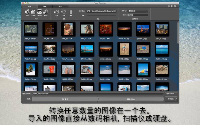Import from a folder with 文件夹 icon

coord(33,12)
